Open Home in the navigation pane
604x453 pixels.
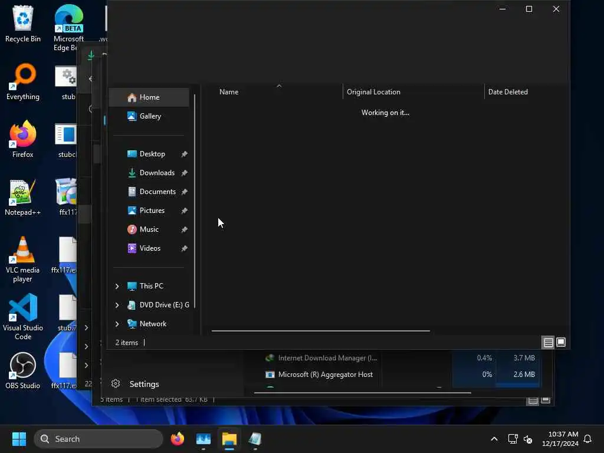pyautogui.click(x=149, y=97)
